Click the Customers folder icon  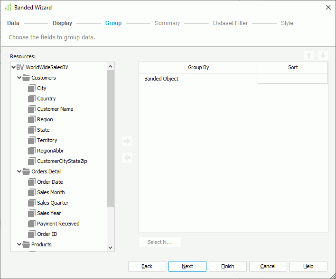[26, 78]
